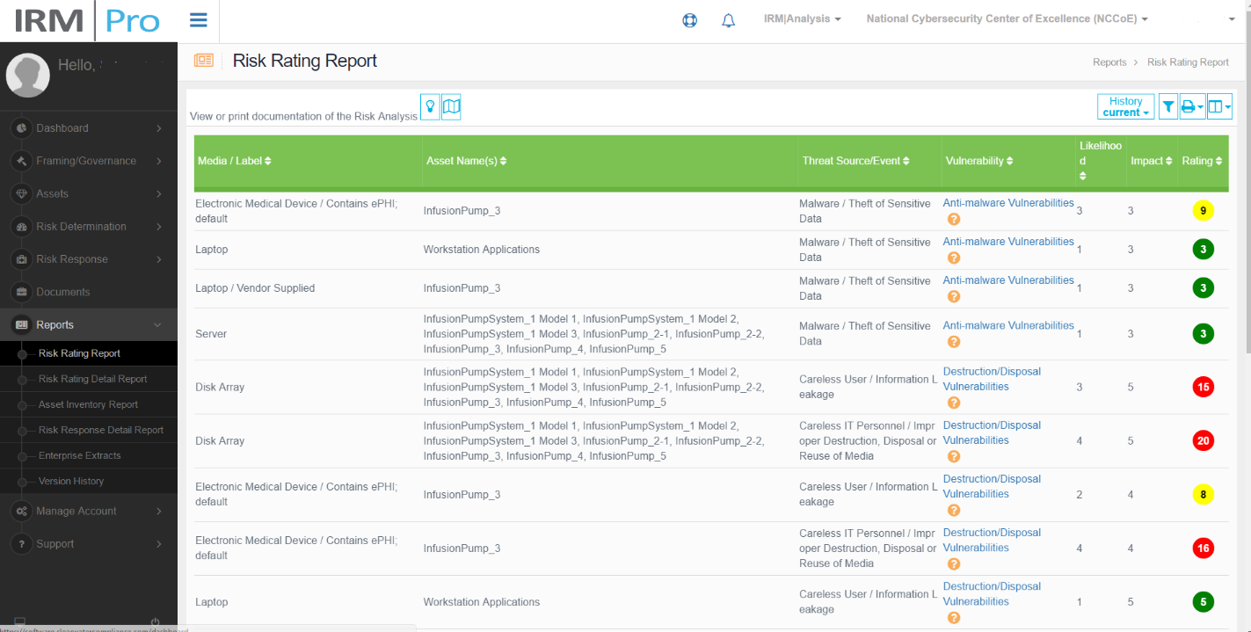Click help icon under first Anti-malware Vulnerabilities

point(954,220)
